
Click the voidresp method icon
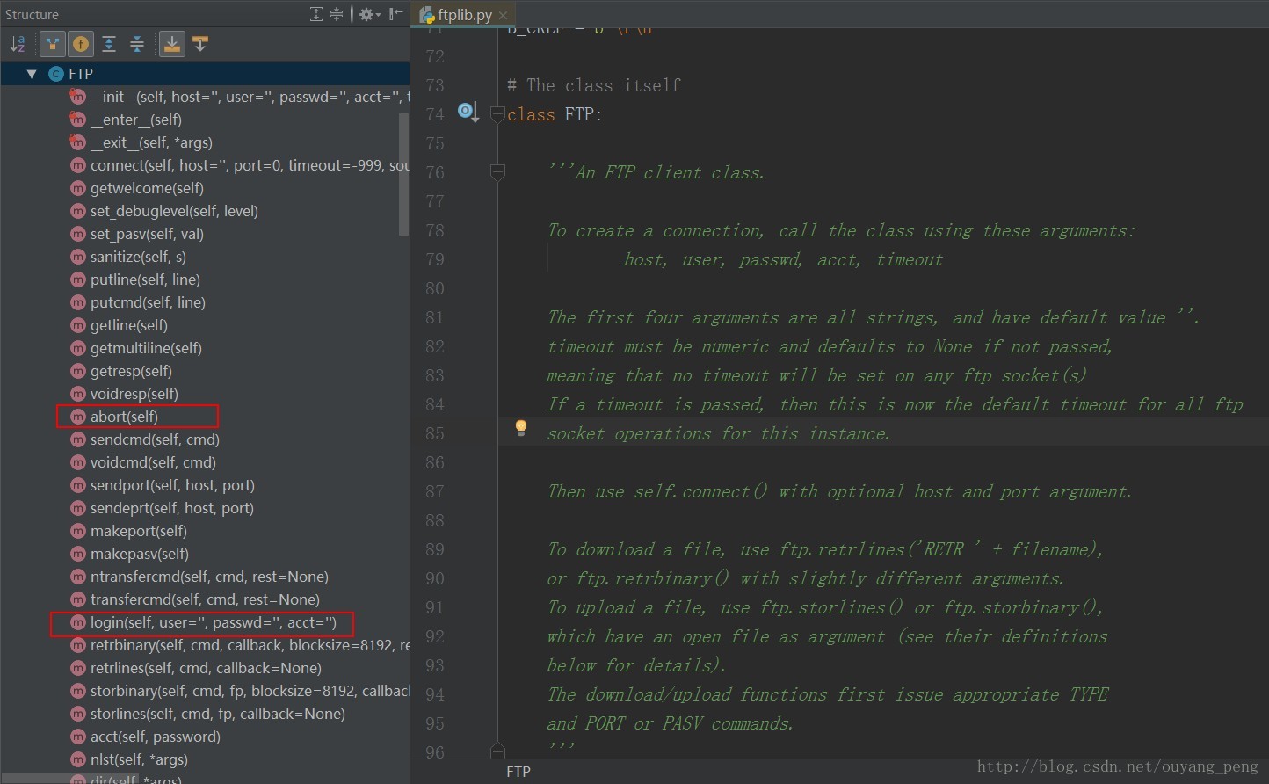click(78, 394)
